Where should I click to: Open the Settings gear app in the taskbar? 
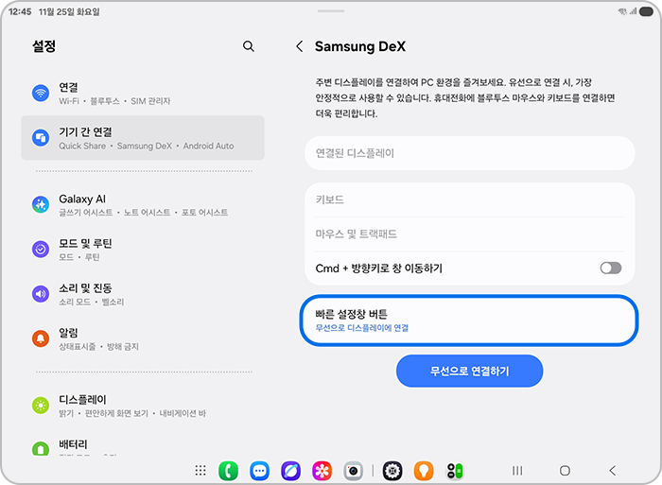pyautogui.click(x=392, y=471)
